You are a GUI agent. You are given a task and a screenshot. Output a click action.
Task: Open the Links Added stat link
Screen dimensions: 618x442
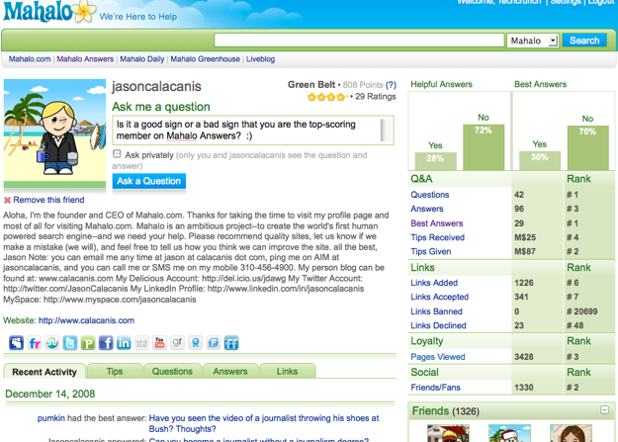434,283
